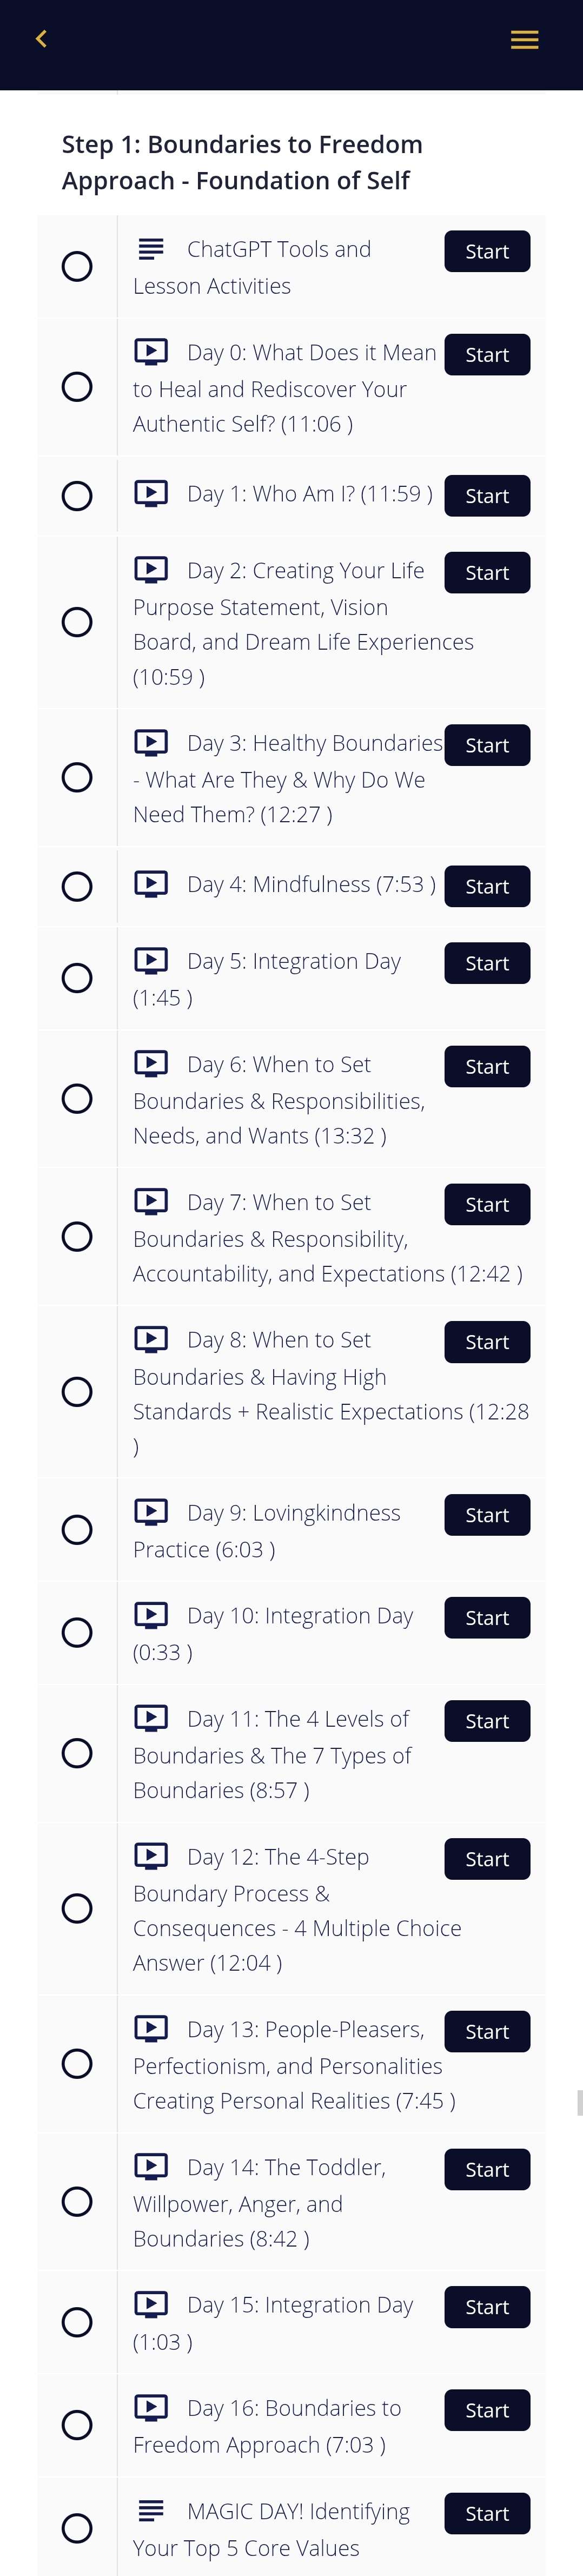
Task: Open the Day 13: People-Pleasers, Perfectionism lesson title
Action: pos(294,2065)
